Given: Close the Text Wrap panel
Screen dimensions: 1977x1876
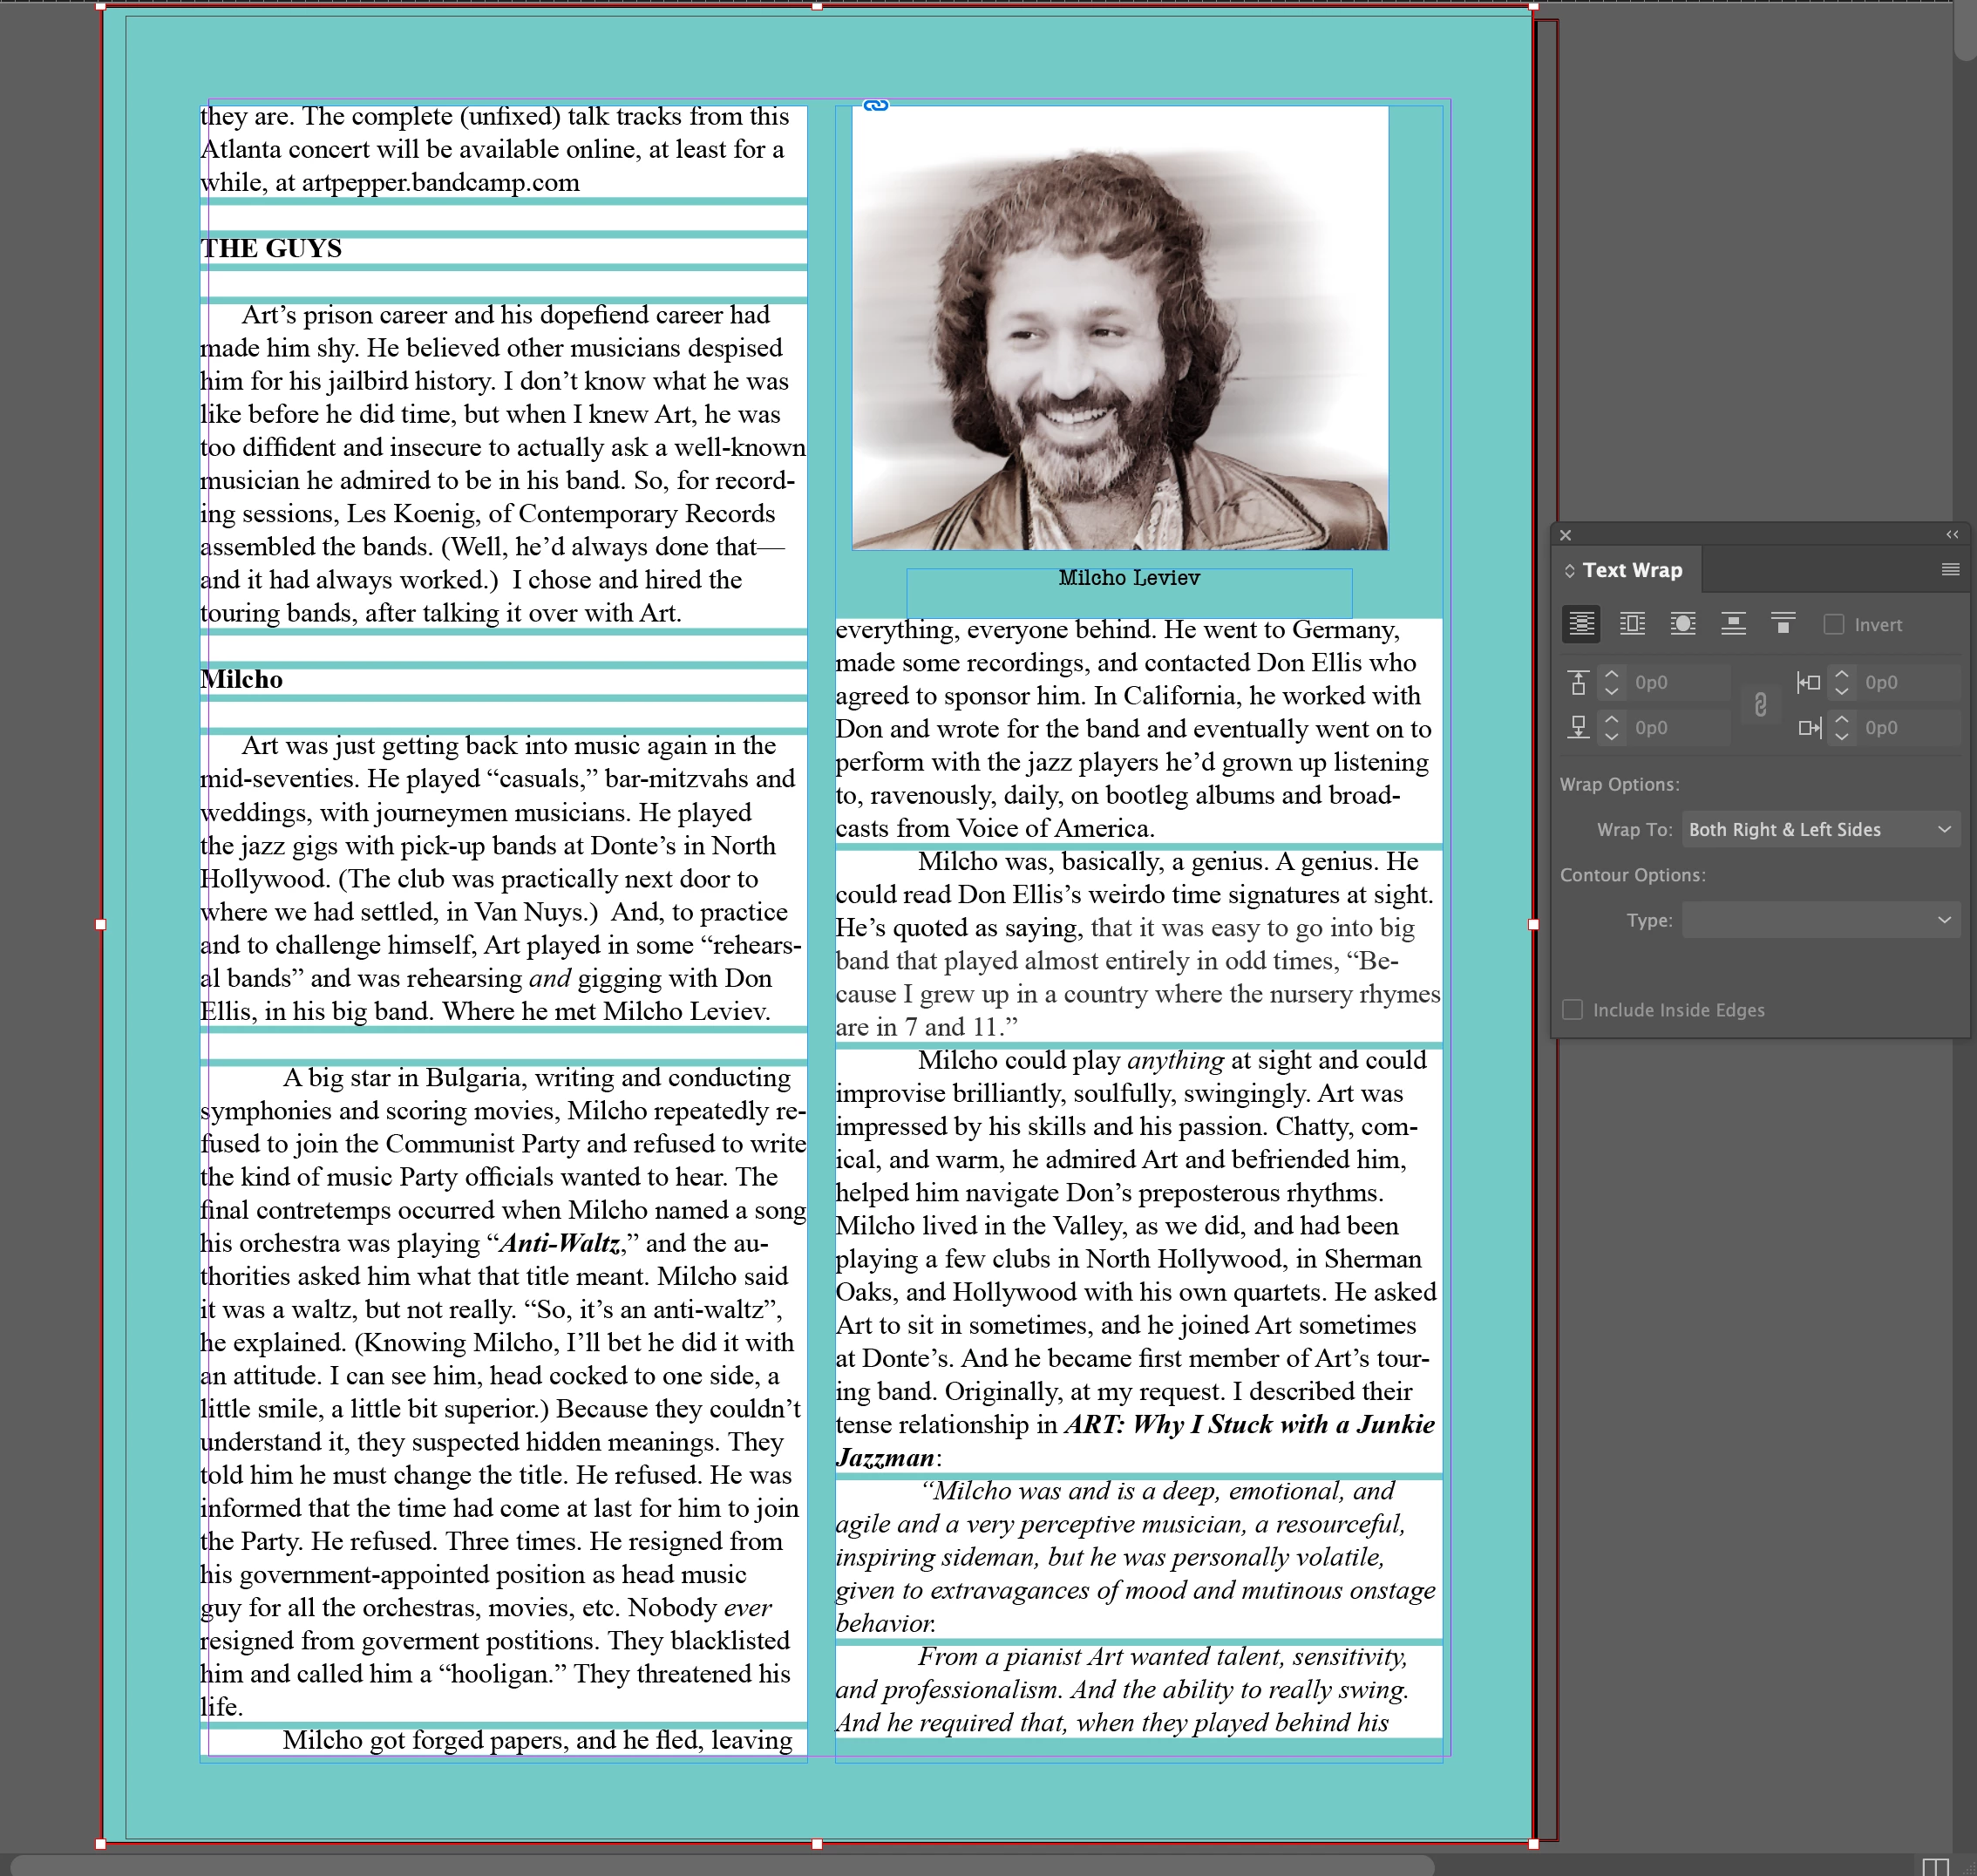Looking at the screenshot, I should coord(1566,535).
